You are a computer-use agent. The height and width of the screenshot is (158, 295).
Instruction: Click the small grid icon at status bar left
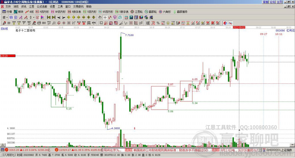tap(2, 150)
